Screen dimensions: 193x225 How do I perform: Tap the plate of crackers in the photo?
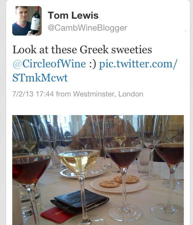(x=118, y=183)
